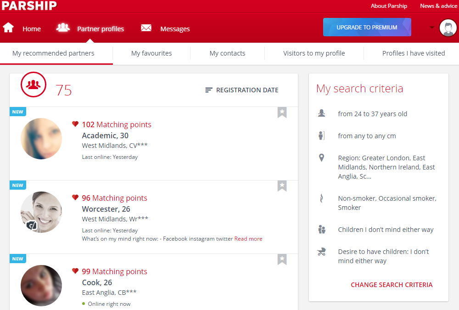Open Messages navigation item

coord(175,29)
